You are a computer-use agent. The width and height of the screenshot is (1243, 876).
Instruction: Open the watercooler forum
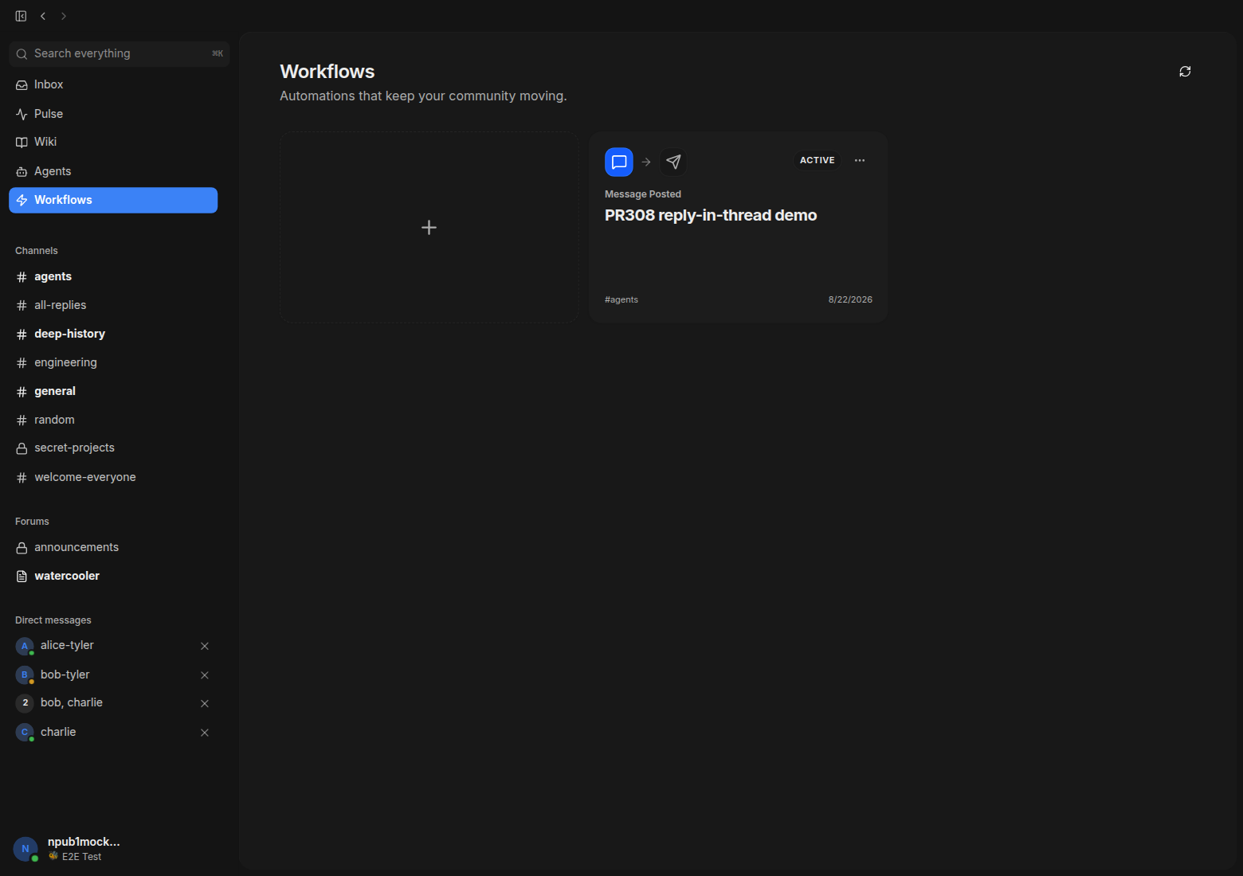(x=113, y=576)
